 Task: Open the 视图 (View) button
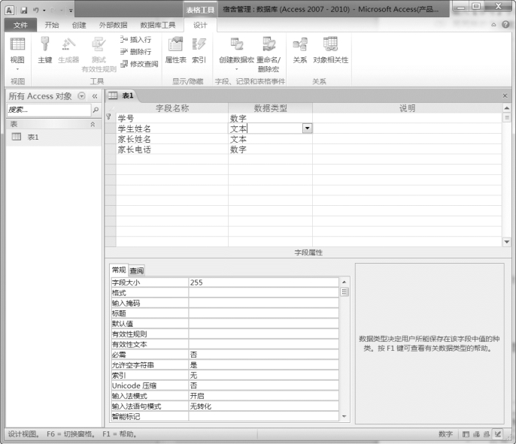point(17,50)
